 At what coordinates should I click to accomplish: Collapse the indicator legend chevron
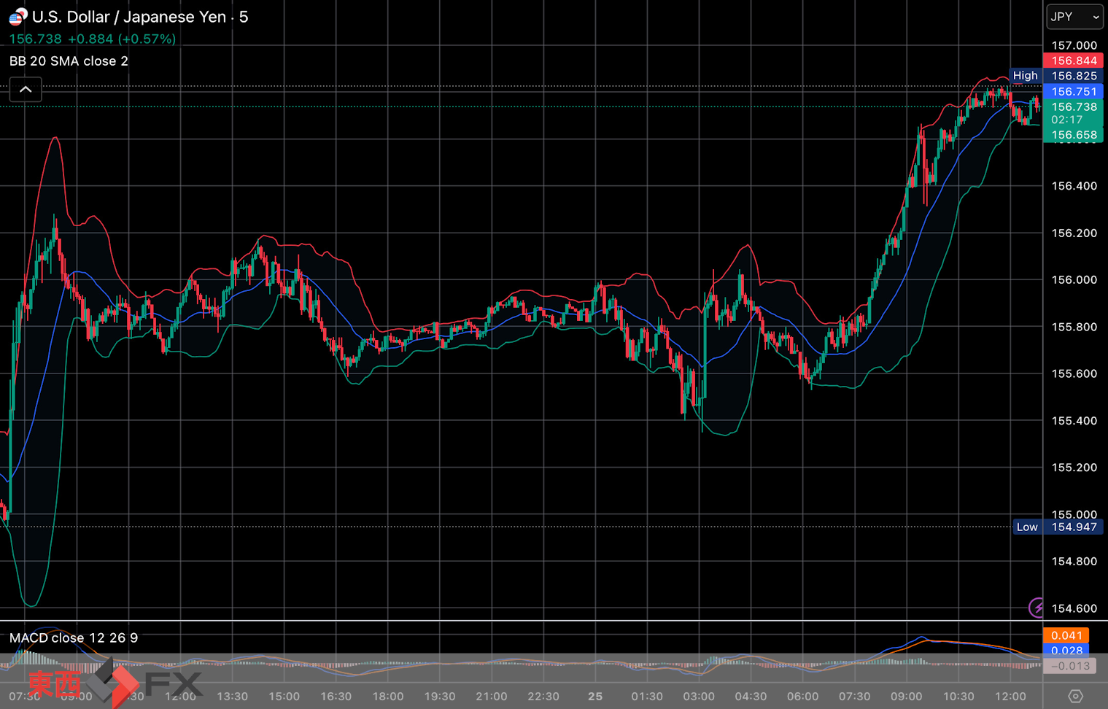tap(26, 90)
